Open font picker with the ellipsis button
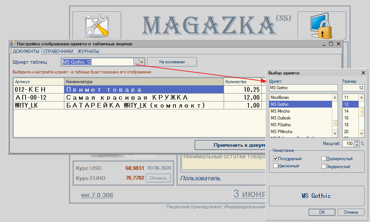Screen dimensions: 370x222 tap(136, 62)
